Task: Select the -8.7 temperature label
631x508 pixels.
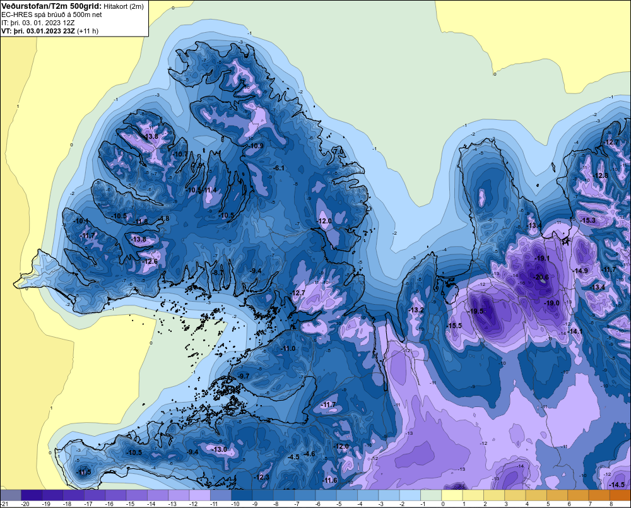Action: coord(217,273)
